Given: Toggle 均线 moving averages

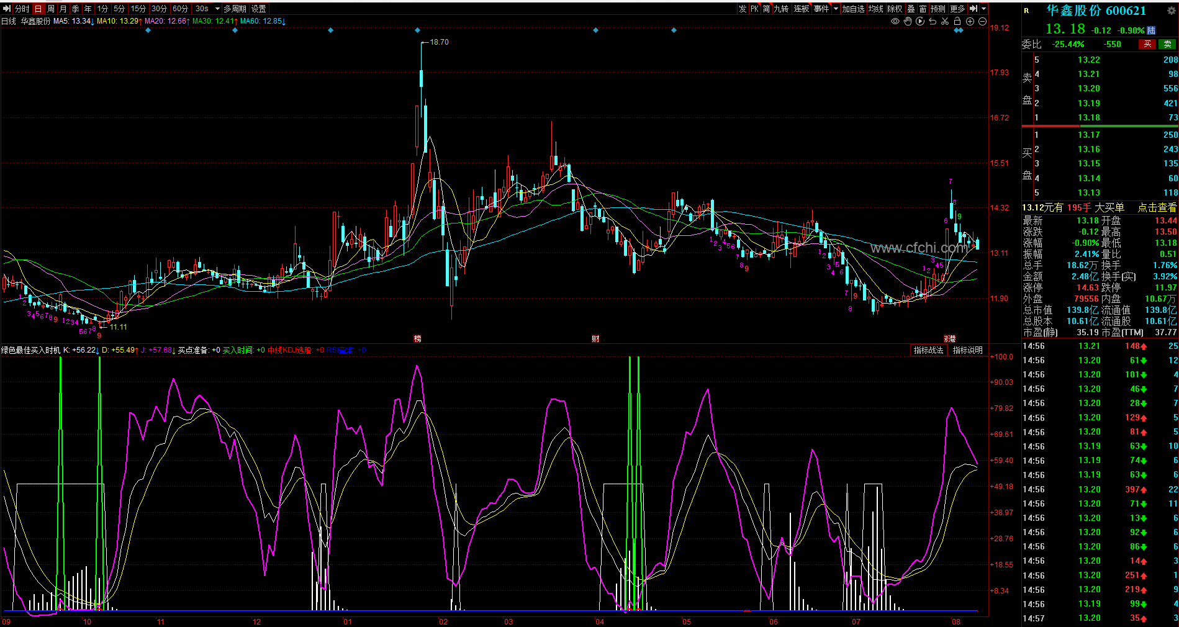Looking at the screenshot, I should click(x=876, y=9).
